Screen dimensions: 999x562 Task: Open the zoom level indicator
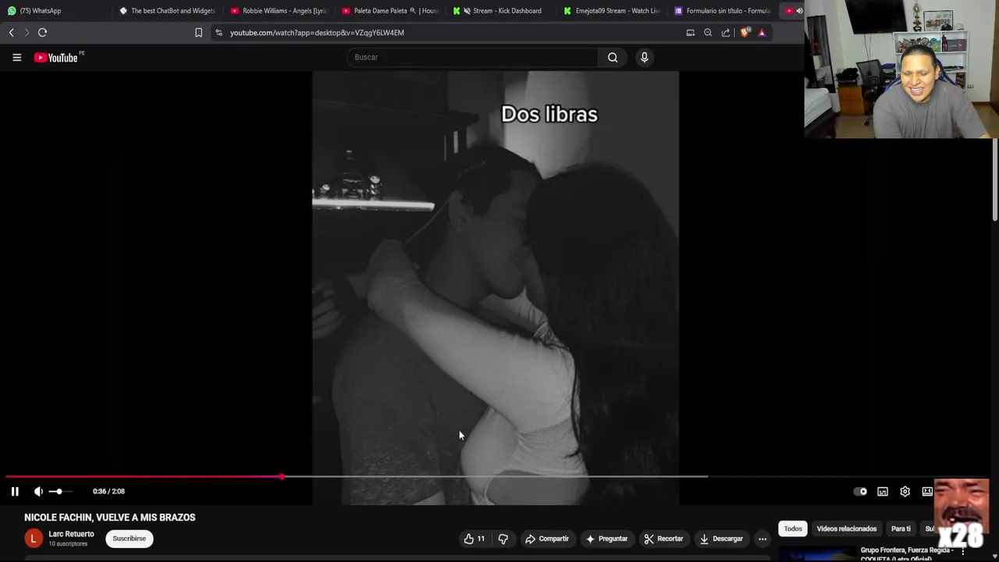[x=708, y=33]
